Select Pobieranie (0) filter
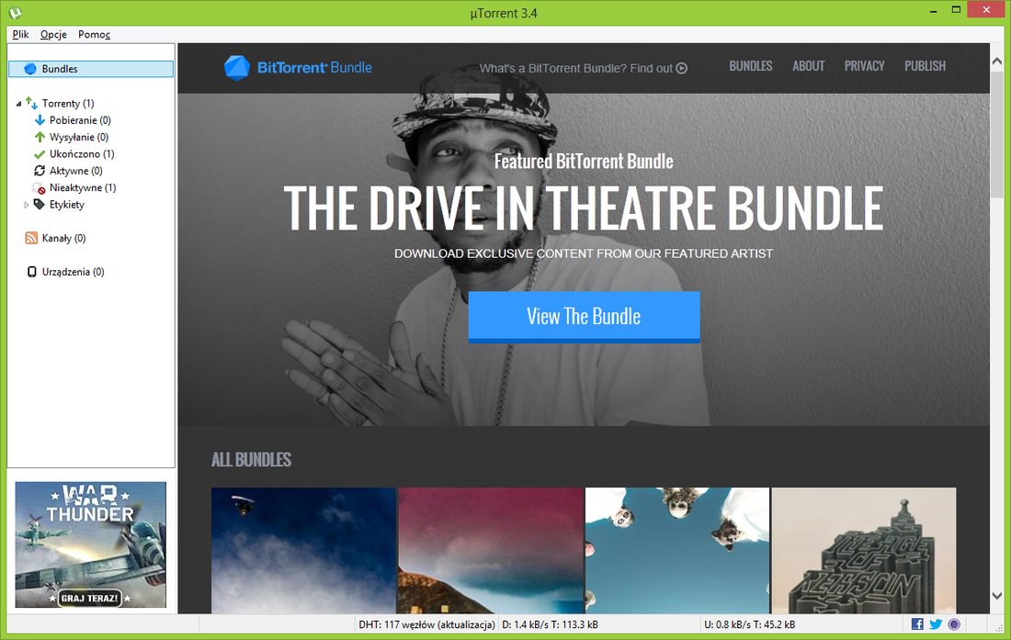 click(80, 119)
